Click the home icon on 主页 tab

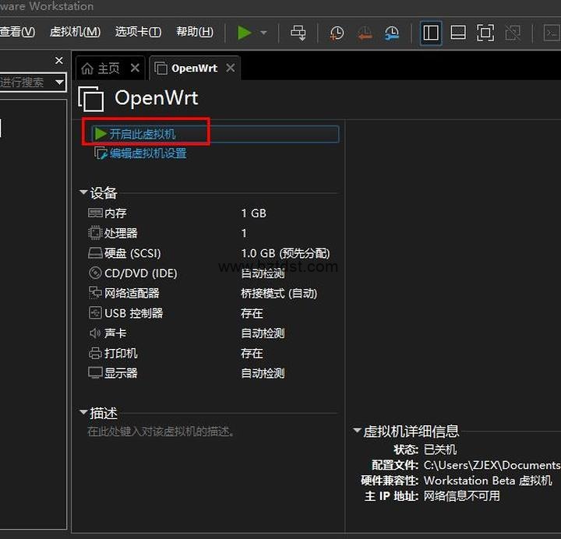[x=87, y=68]
